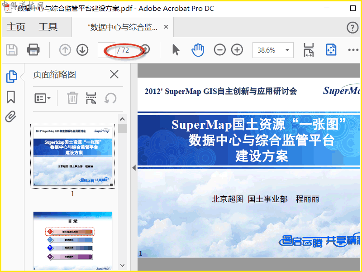Image resolution: width=362 pixels, height=272 pixels.
Task: Print the document with printer icon
Action: tap(33, 49)
